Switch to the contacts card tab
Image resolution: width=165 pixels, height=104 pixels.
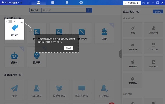(53, 2)
